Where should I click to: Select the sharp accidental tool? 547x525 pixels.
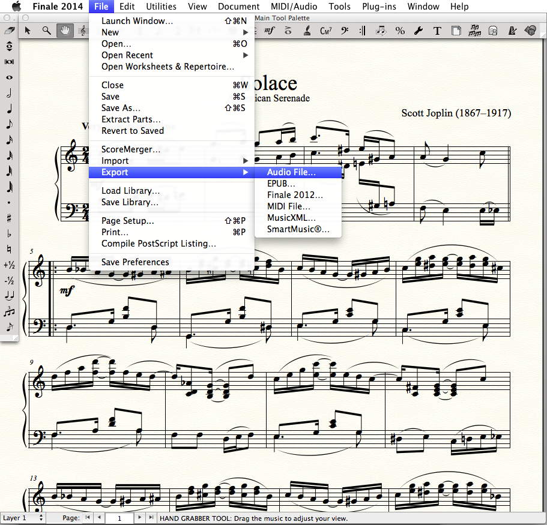(x=10, y=218)
